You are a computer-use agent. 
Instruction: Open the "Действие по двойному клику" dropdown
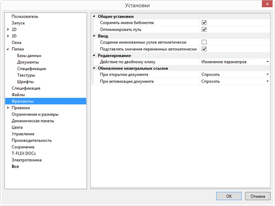click(x=267, y=62)
